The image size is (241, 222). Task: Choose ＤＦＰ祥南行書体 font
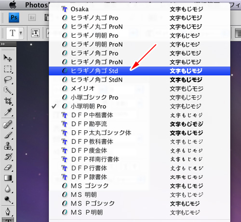tap(139, 159)
